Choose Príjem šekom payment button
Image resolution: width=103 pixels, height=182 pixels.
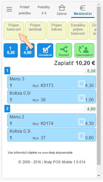point(57,31)
